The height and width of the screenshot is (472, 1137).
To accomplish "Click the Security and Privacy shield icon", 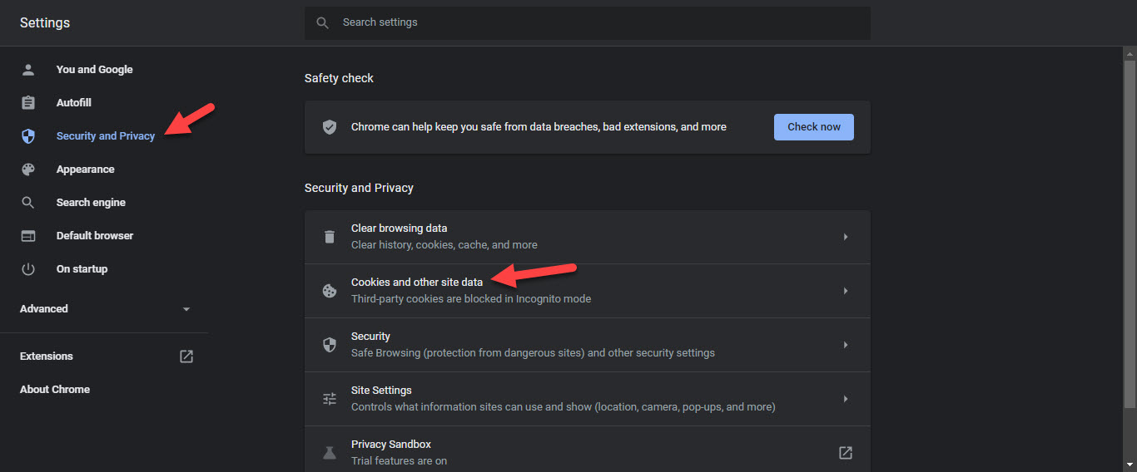I will tap(28, 136).
